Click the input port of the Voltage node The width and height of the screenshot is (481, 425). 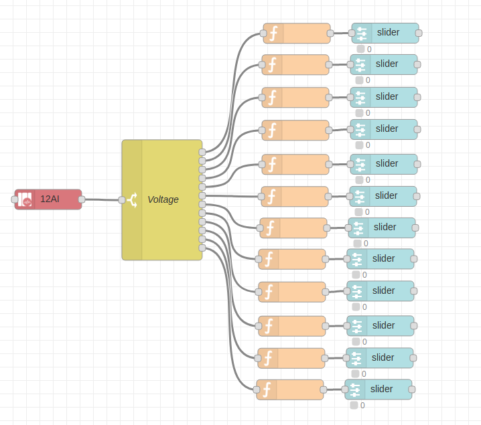pos(121,199)
